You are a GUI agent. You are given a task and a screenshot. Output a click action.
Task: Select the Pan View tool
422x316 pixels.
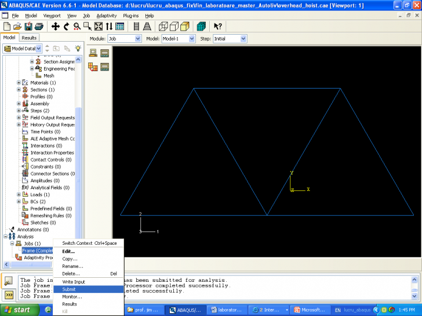(56, 27)
